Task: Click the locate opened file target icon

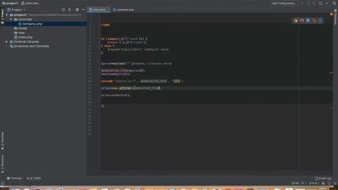Action: (63, 9)
